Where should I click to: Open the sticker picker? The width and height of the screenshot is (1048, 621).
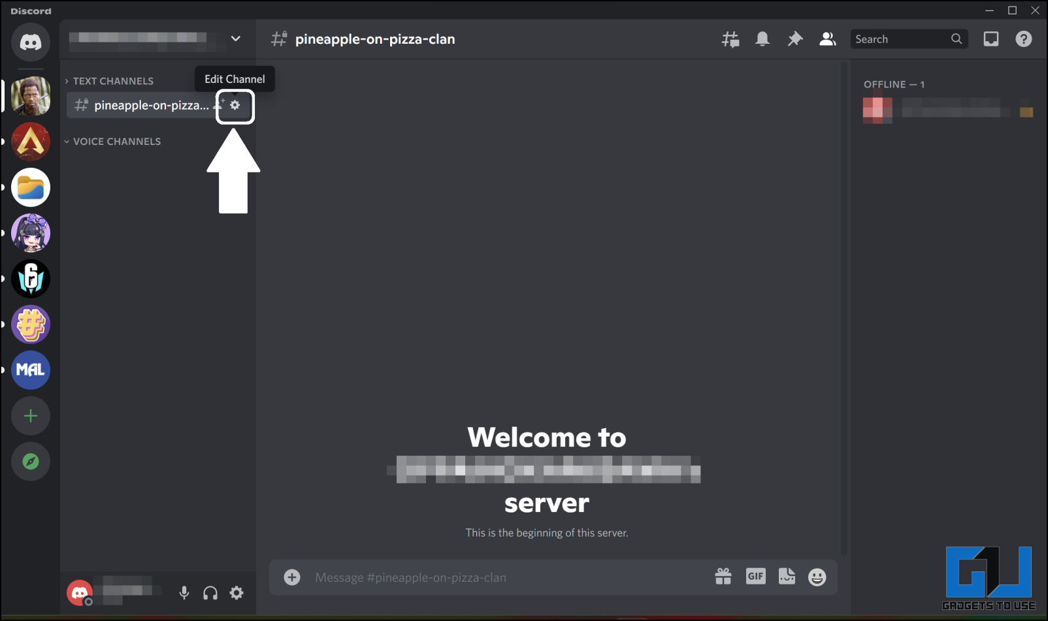pyautogui.click(x=787, y=576)
